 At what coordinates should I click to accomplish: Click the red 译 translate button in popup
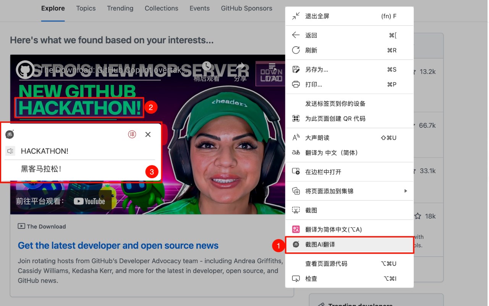point(132,134)
